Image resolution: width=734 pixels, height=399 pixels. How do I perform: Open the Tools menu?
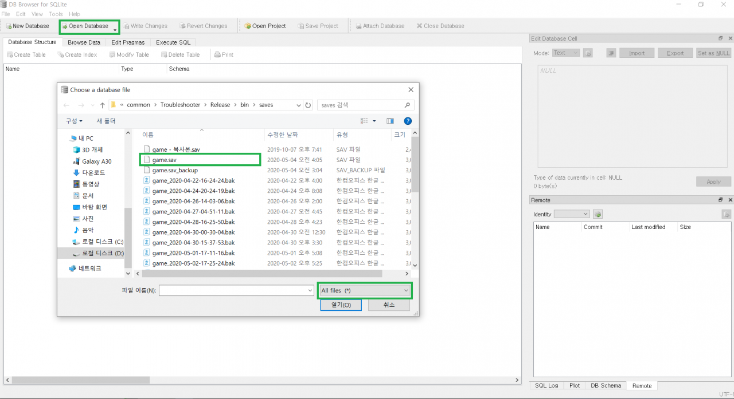click(x=56, y=14)
